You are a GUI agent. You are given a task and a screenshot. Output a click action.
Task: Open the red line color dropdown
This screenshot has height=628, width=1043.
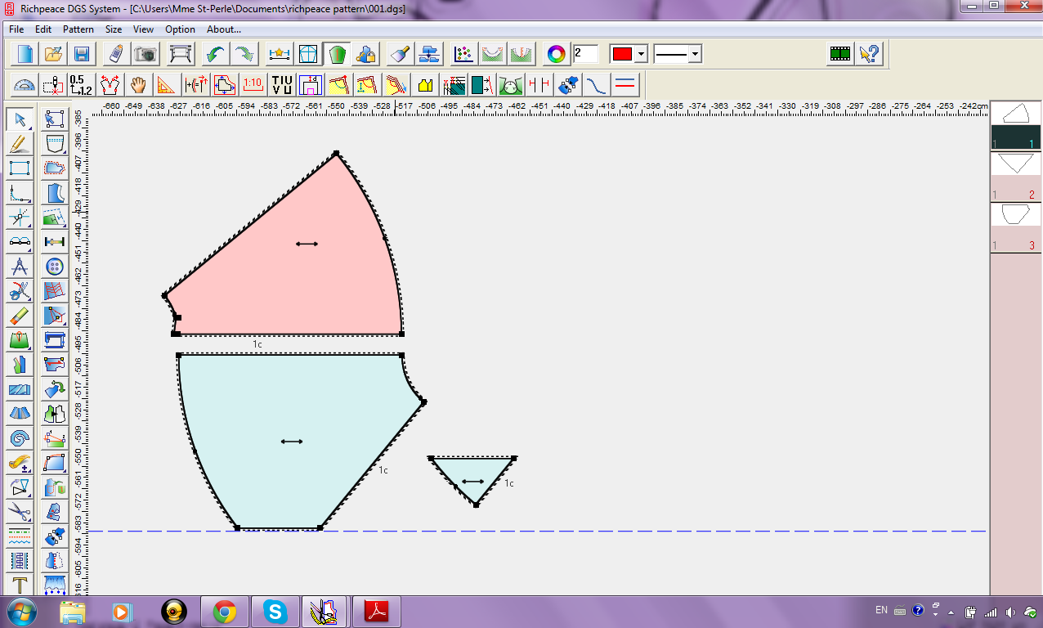click(642, 55)
